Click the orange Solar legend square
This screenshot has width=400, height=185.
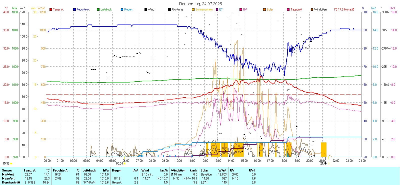coord(264,9)
